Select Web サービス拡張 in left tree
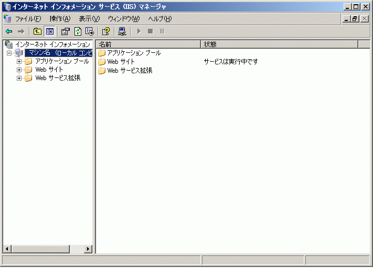The height and width of the screenshot is (268, 373). click(x=58, y=78)
